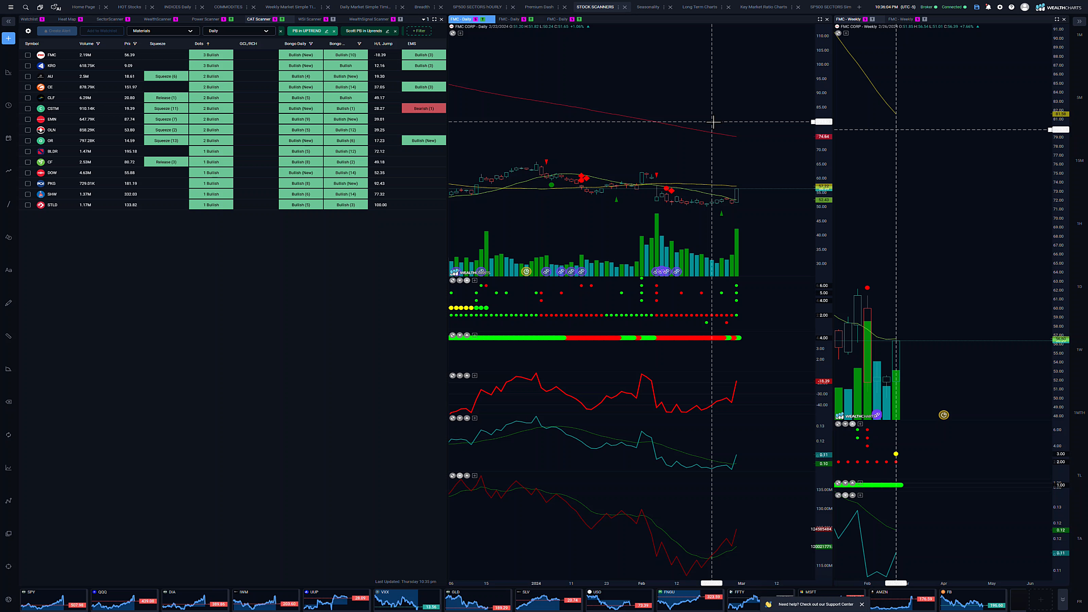Tick the checkbox for CSTM row
The width and height of the screenshot is (1088, 612).
tap(28, 109)
